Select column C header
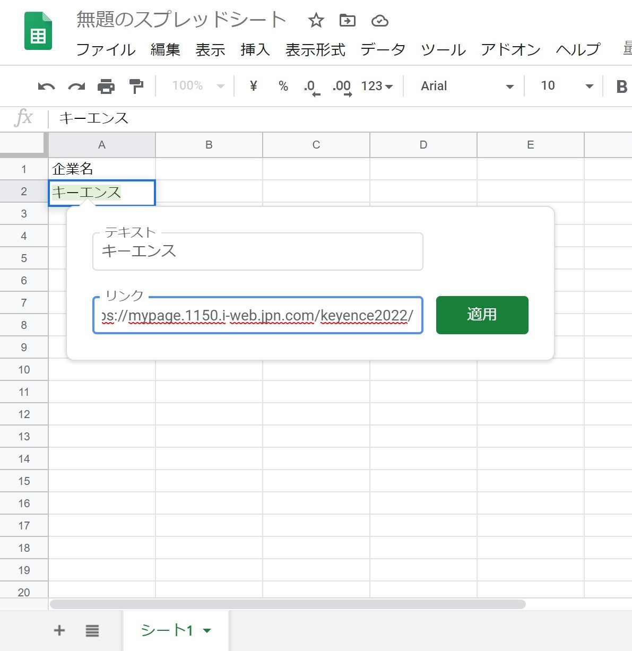Image resolution: width=632 pixels, height=651 pixels. pos(316,145)
